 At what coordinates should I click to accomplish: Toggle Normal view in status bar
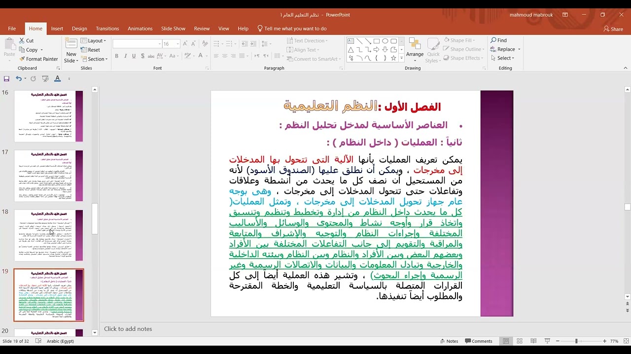(506, 341)
